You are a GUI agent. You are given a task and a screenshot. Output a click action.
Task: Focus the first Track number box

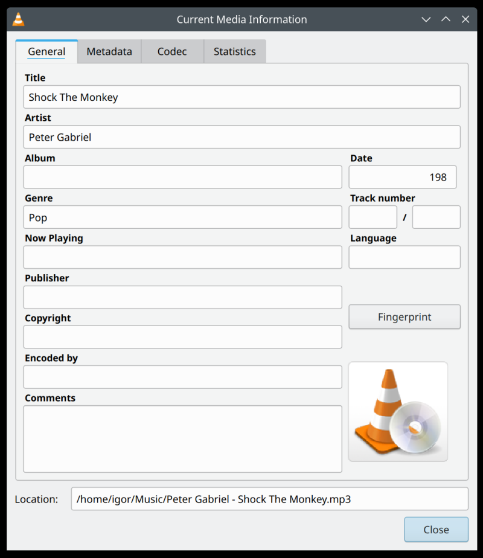(x=373, y=217)
